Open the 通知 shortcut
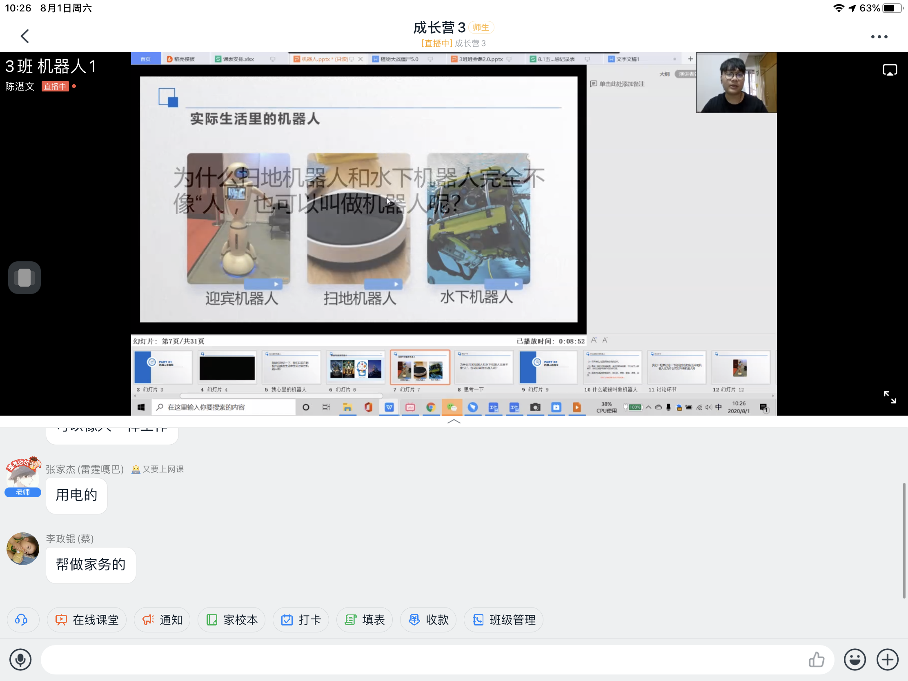The width and height of the screenshot is (908, 681). (162, 620)
